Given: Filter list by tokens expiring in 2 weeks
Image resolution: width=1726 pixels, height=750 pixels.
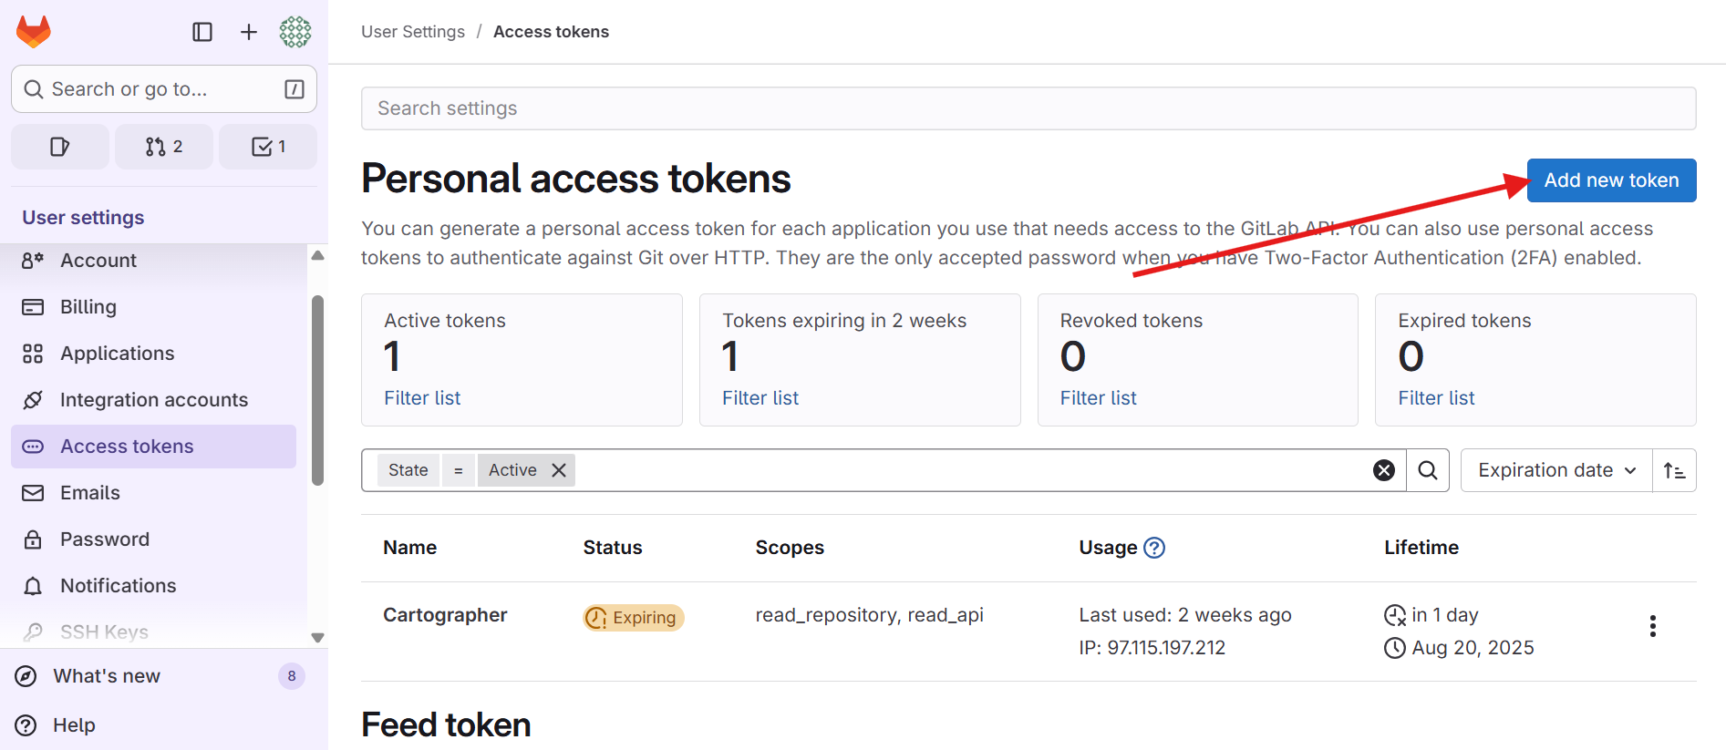Looking at the screenshot, I should [760, 398].
